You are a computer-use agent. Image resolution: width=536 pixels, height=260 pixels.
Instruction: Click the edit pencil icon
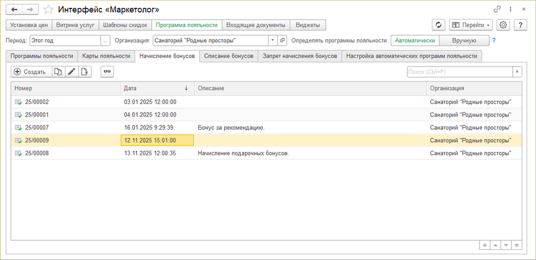pyautogui.click(x=71, y=71)
